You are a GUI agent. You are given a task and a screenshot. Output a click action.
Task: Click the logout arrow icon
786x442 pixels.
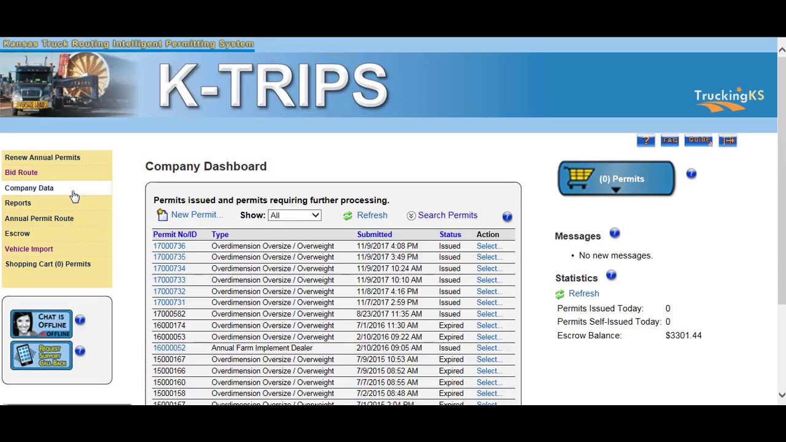[x=728, y=141]
